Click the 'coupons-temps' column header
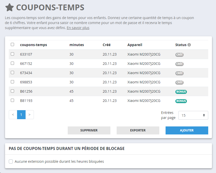216x173 pixels. click(33, 45)
